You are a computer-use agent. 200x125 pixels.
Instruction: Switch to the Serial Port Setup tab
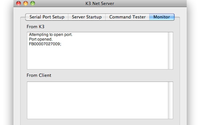pyautogui.click(x=47, y=17)
